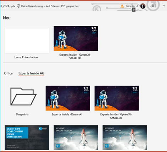Click the 'Auf diesem PC gespeichert' save status
Viewport: 167px width, 152px height.
coord(63,6)
